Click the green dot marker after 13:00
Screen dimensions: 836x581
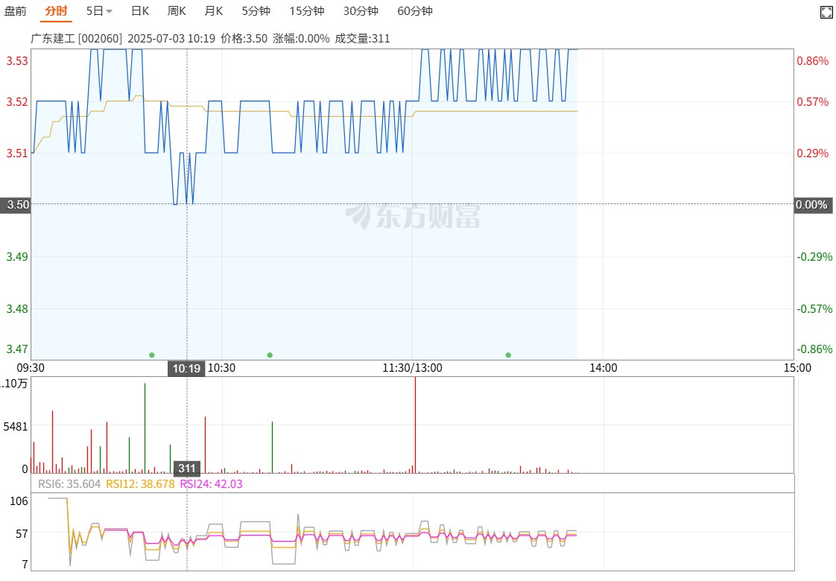coord(508,355)
